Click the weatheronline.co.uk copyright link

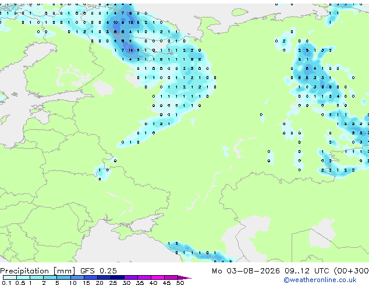click(x=320, y=280)
